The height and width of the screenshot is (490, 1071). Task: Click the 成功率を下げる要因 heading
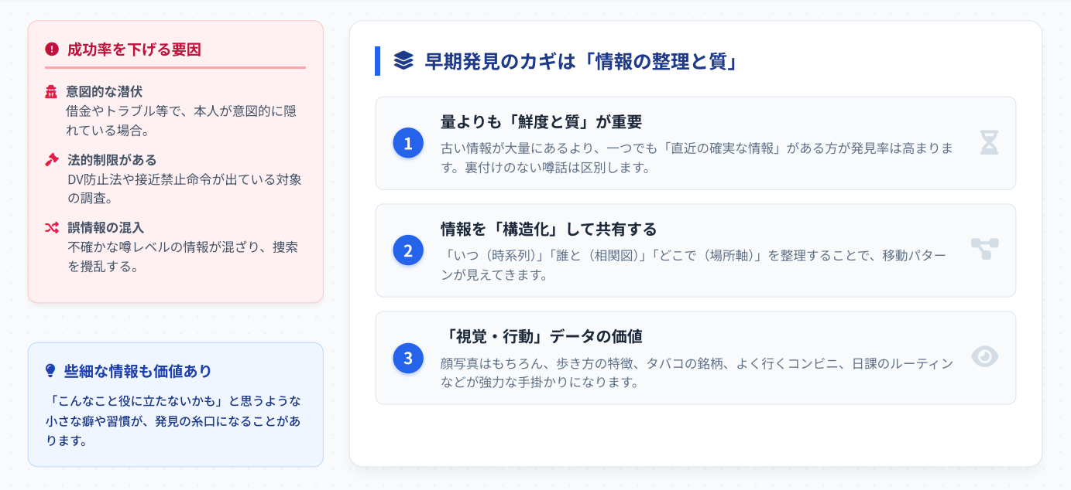pyautogui.click(x=134, y=49)
